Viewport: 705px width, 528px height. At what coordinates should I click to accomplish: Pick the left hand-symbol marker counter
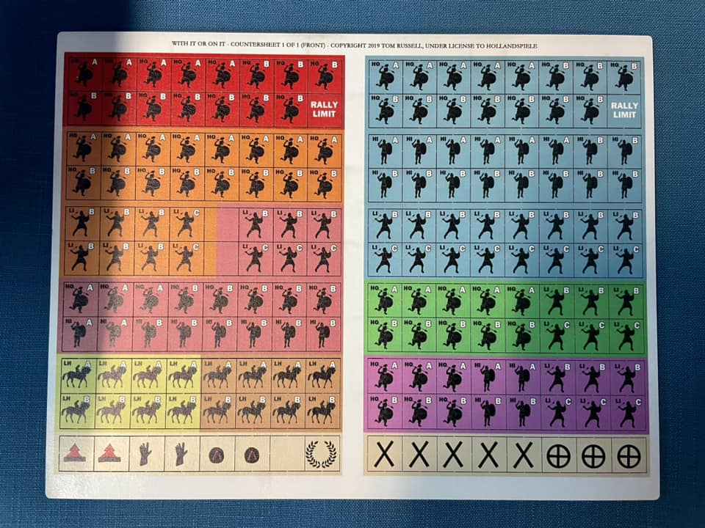coord(146,454)
